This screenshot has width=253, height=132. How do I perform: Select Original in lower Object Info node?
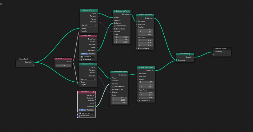(82, 110)
